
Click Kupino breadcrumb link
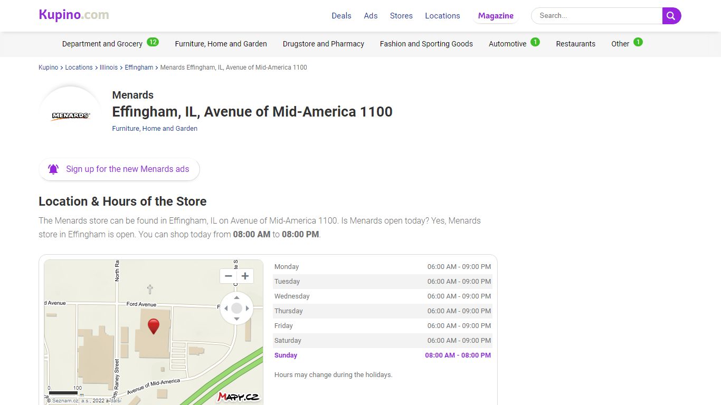[49, 67]
